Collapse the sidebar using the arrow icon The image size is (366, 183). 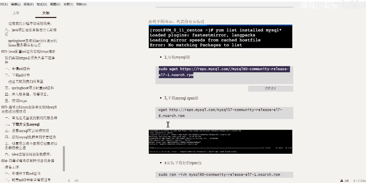69,180
